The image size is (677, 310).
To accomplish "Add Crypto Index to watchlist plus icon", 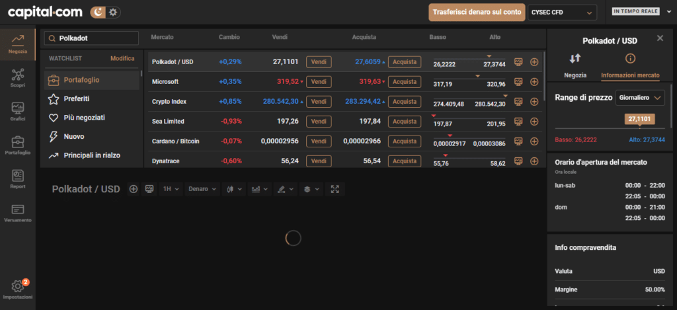I will 534,102.
